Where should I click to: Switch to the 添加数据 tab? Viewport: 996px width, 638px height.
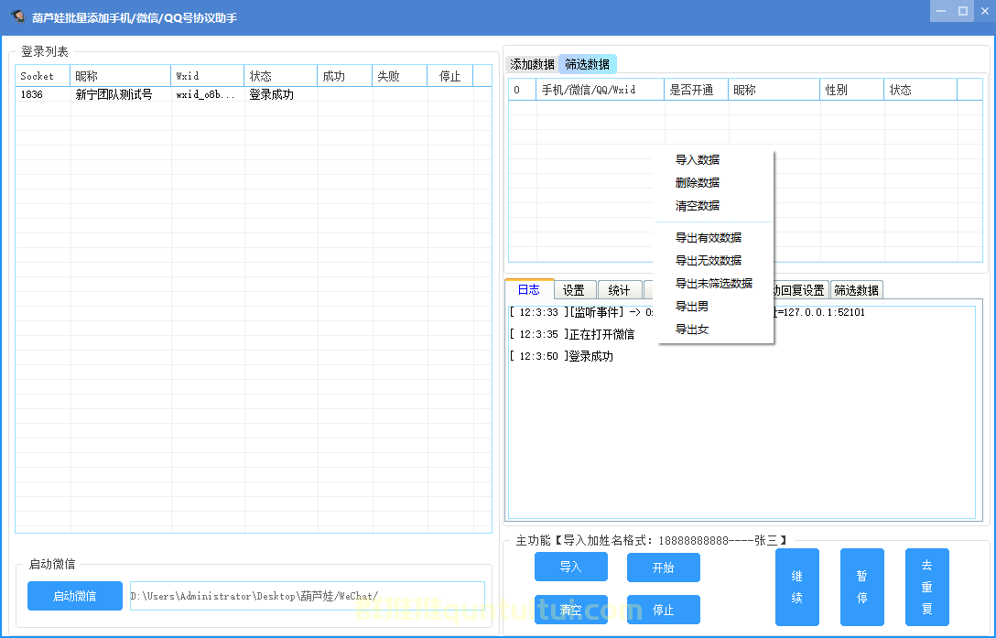532,64
